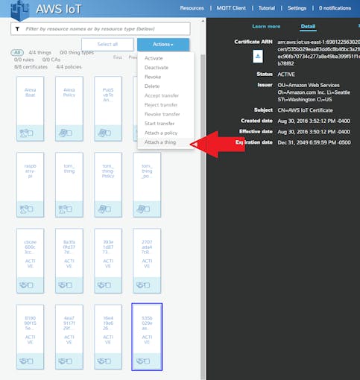
Task: Tick the checkbox on 2707 certificate card
Action: point(147,285)
